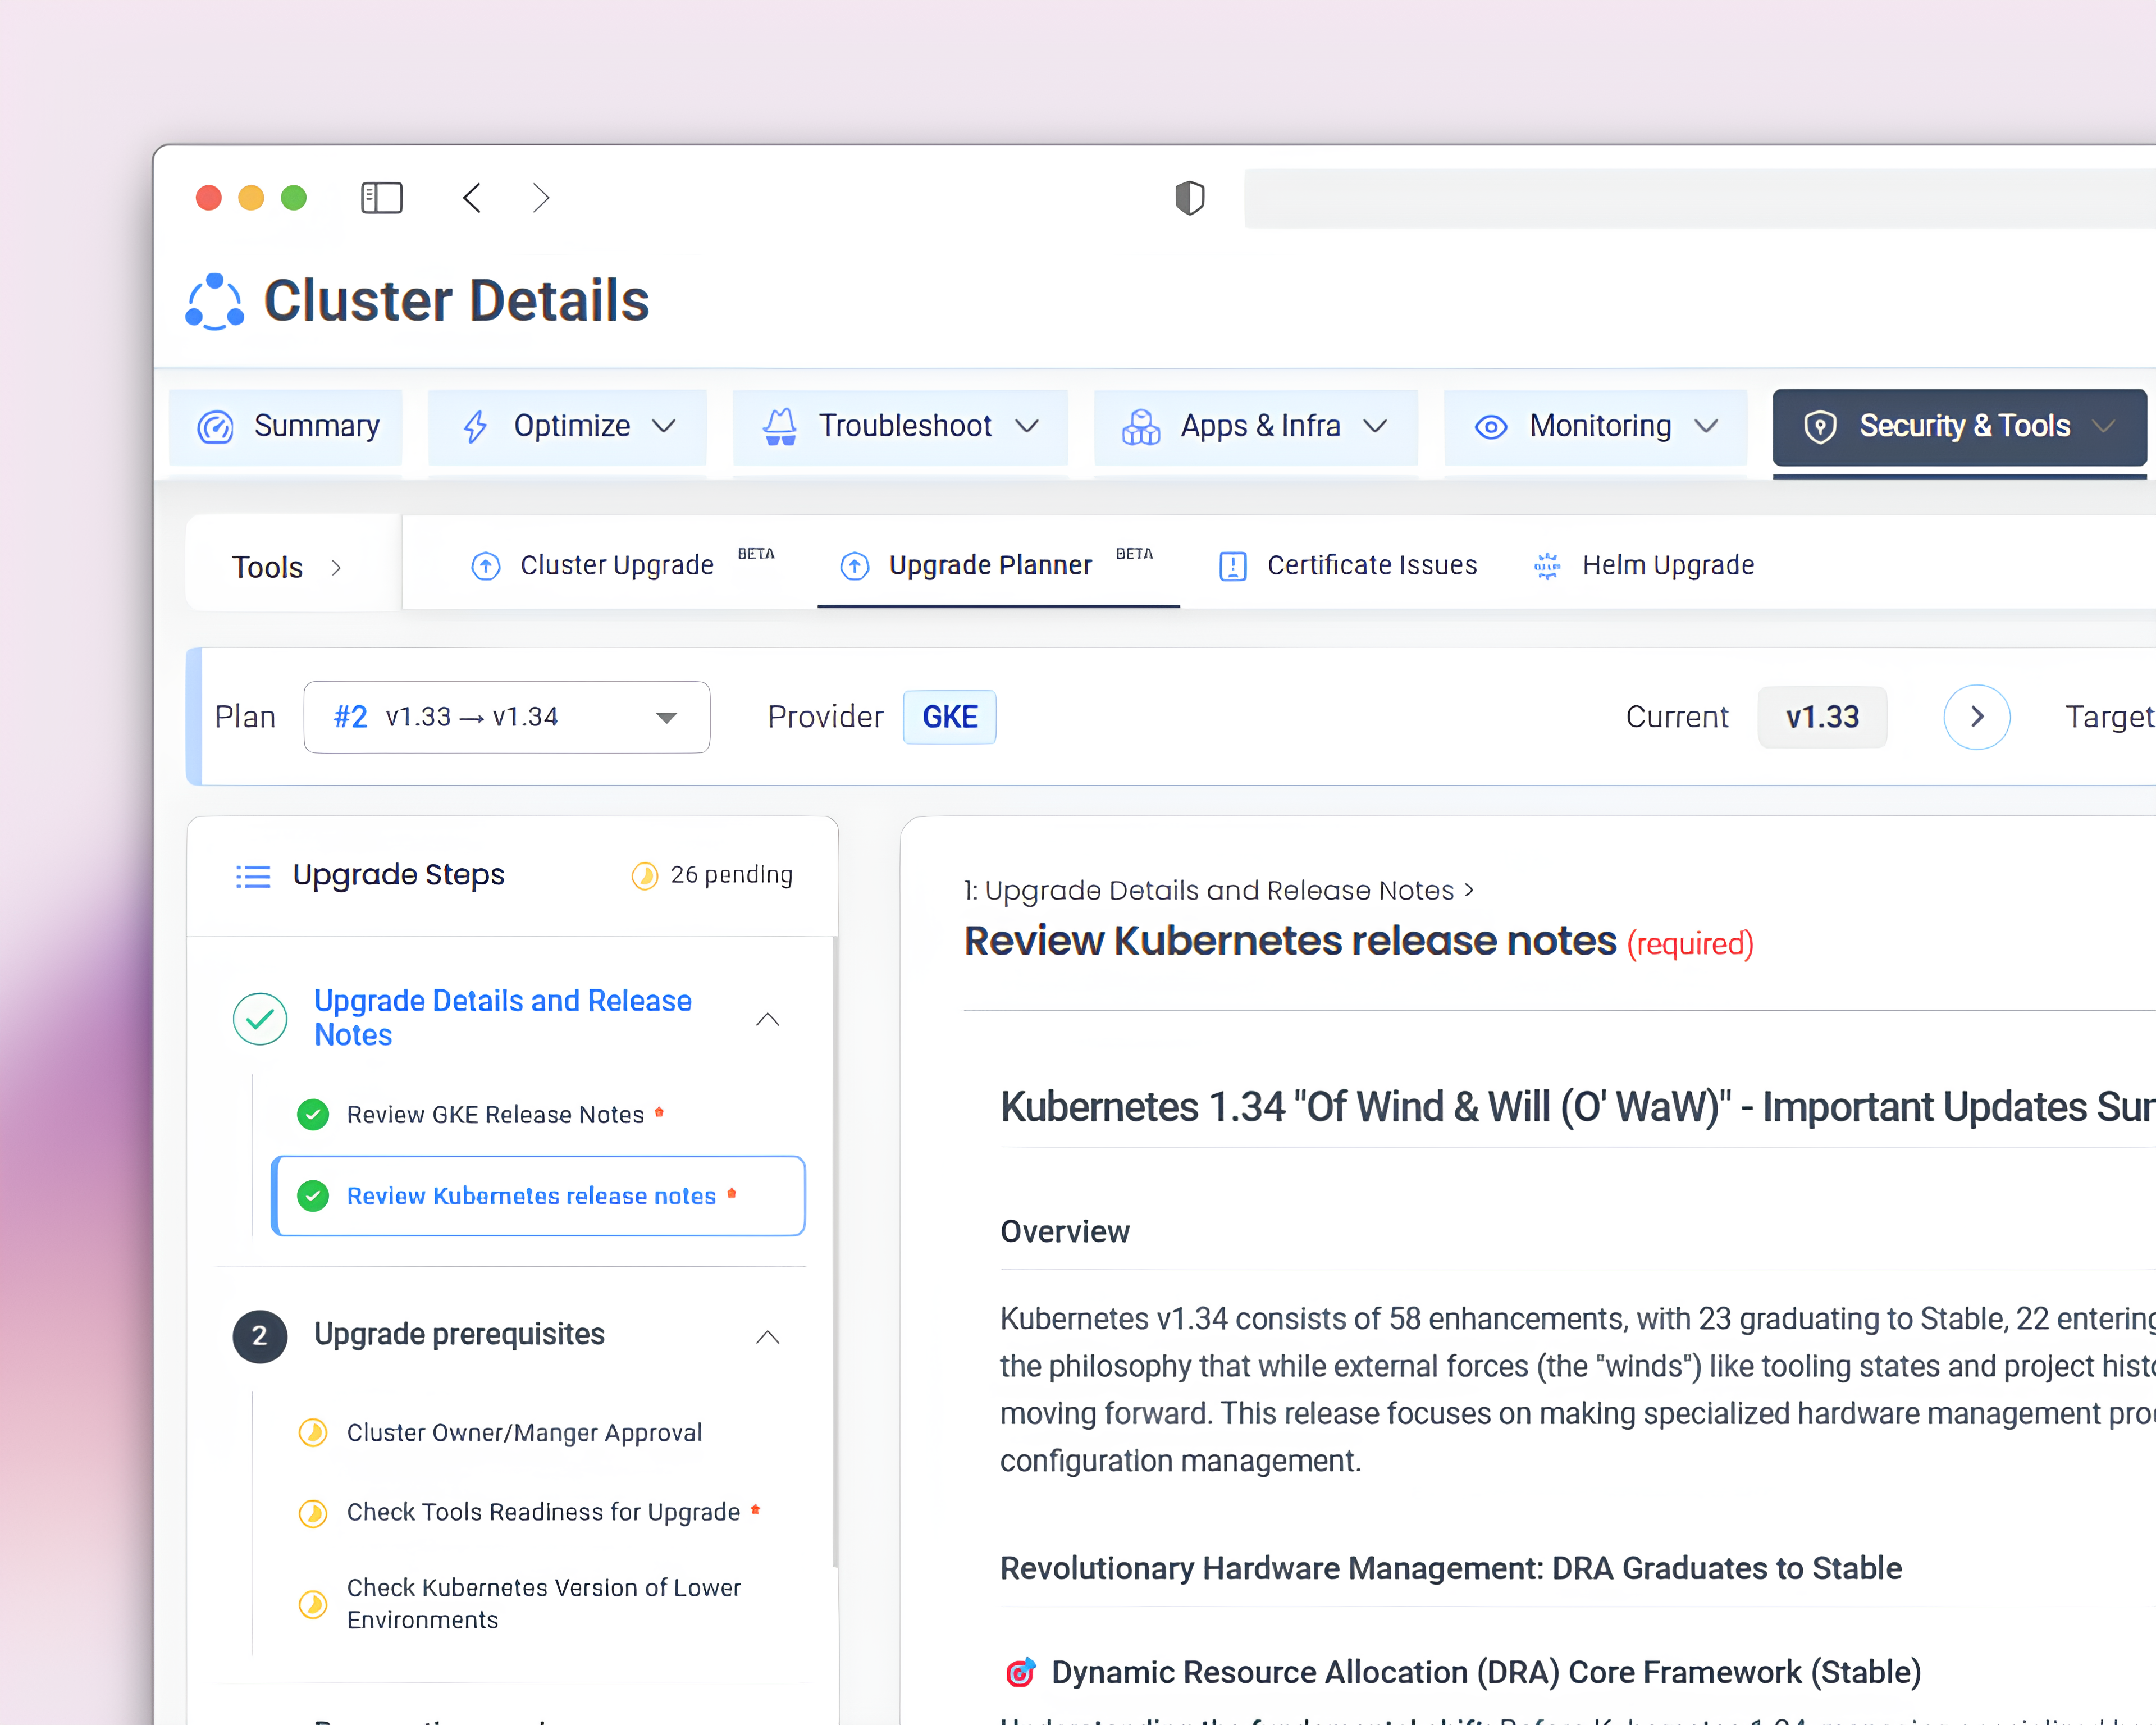The width and height of the screenshot is (2156, 1725).
Task: Click the next arrow beside Current v1.33
Action: pos(1976,717)
